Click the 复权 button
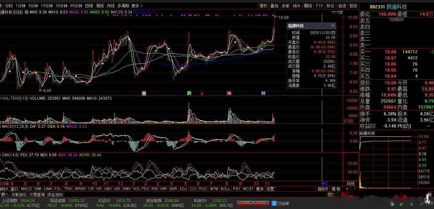Viewport: 434px width, 209px height. (263, 6)
